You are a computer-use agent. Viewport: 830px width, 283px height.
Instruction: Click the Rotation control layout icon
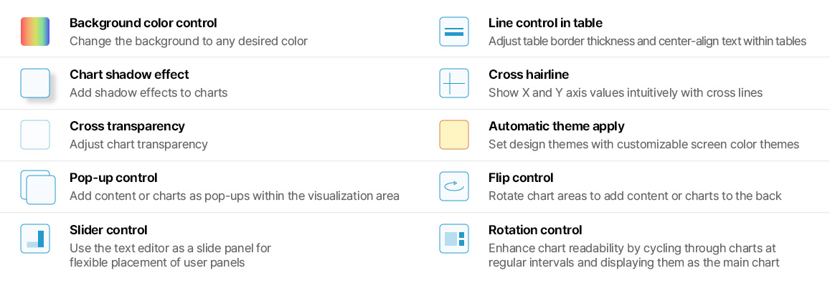tap(454, 239)
